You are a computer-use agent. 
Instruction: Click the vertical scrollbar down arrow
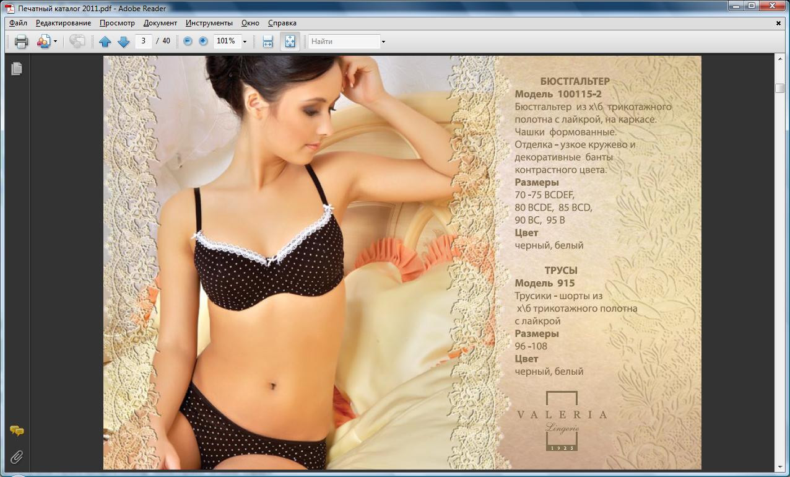[780, 466]
